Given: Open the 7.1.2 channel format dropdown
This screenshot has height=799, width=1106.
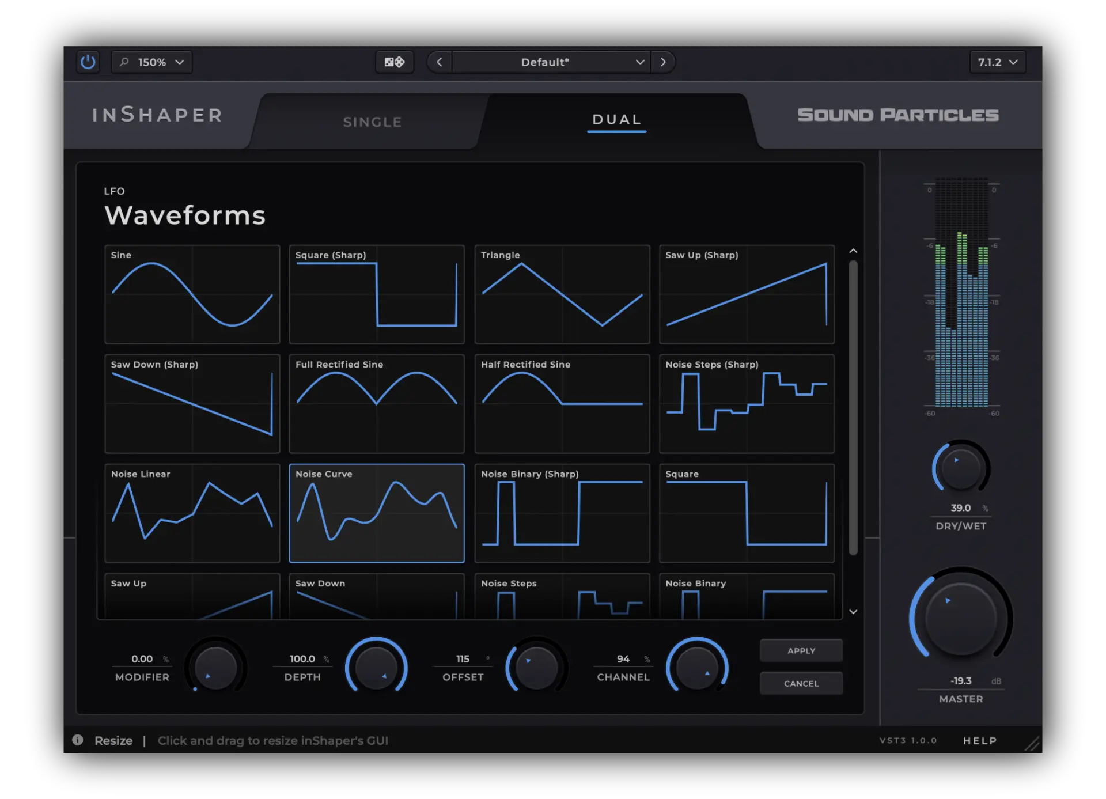Looking at the screenshot, I should pyautogui.click(x=997, y=62).
